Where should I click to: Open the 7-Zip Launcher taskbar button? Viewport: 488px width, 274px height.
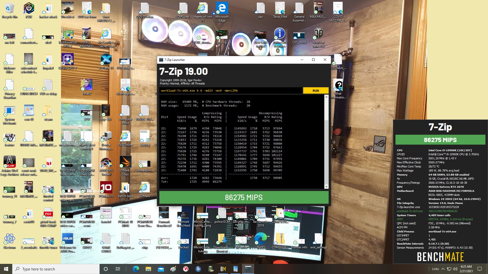(x=248, y=269)
